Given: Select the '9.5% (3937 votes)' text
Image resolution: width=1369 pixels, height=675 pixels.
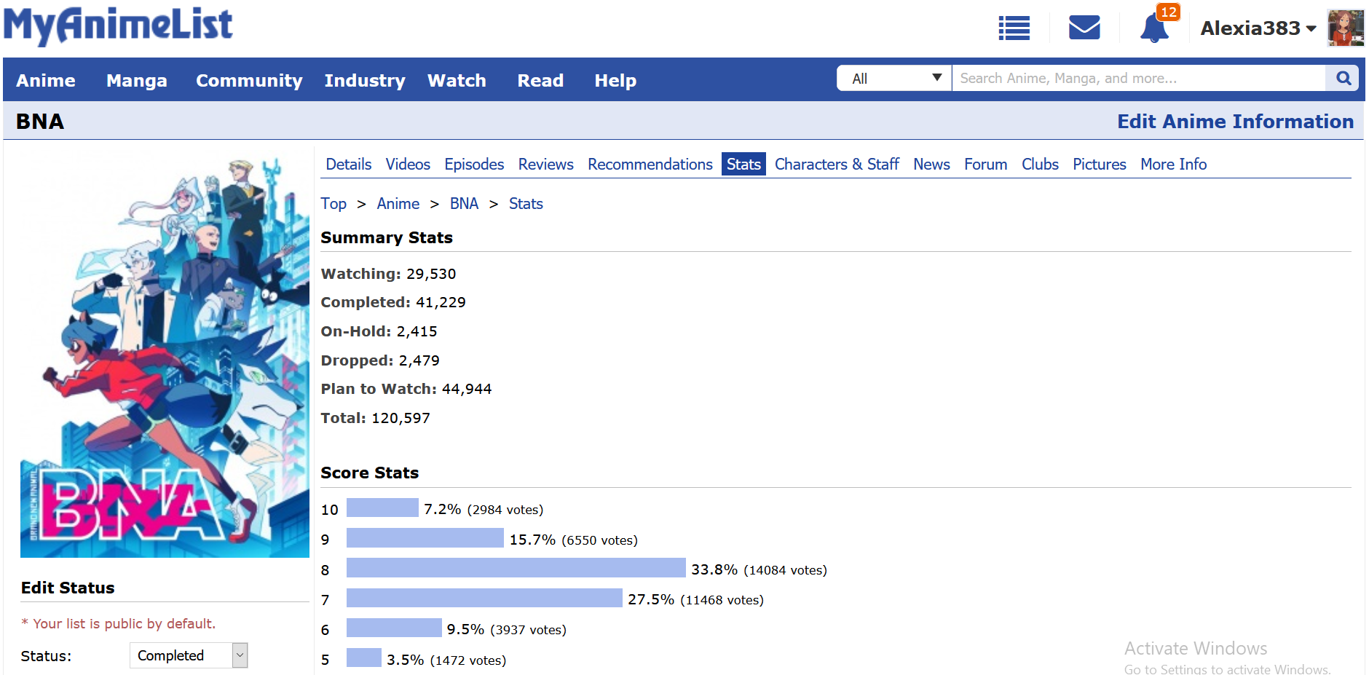Looking at the screenshot, I should 507,629.
